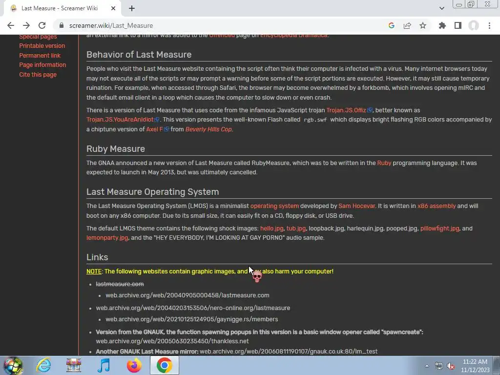The height and width of the screenshot is (375, 500).
Task: Reload the Last Measure page
Action: coord(42,25)
